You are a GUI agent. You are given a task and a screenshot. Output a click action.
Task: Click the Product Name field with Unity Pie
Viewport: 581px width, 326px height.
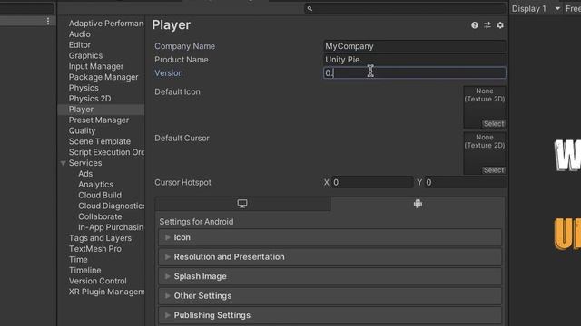[x=414, y=60]
